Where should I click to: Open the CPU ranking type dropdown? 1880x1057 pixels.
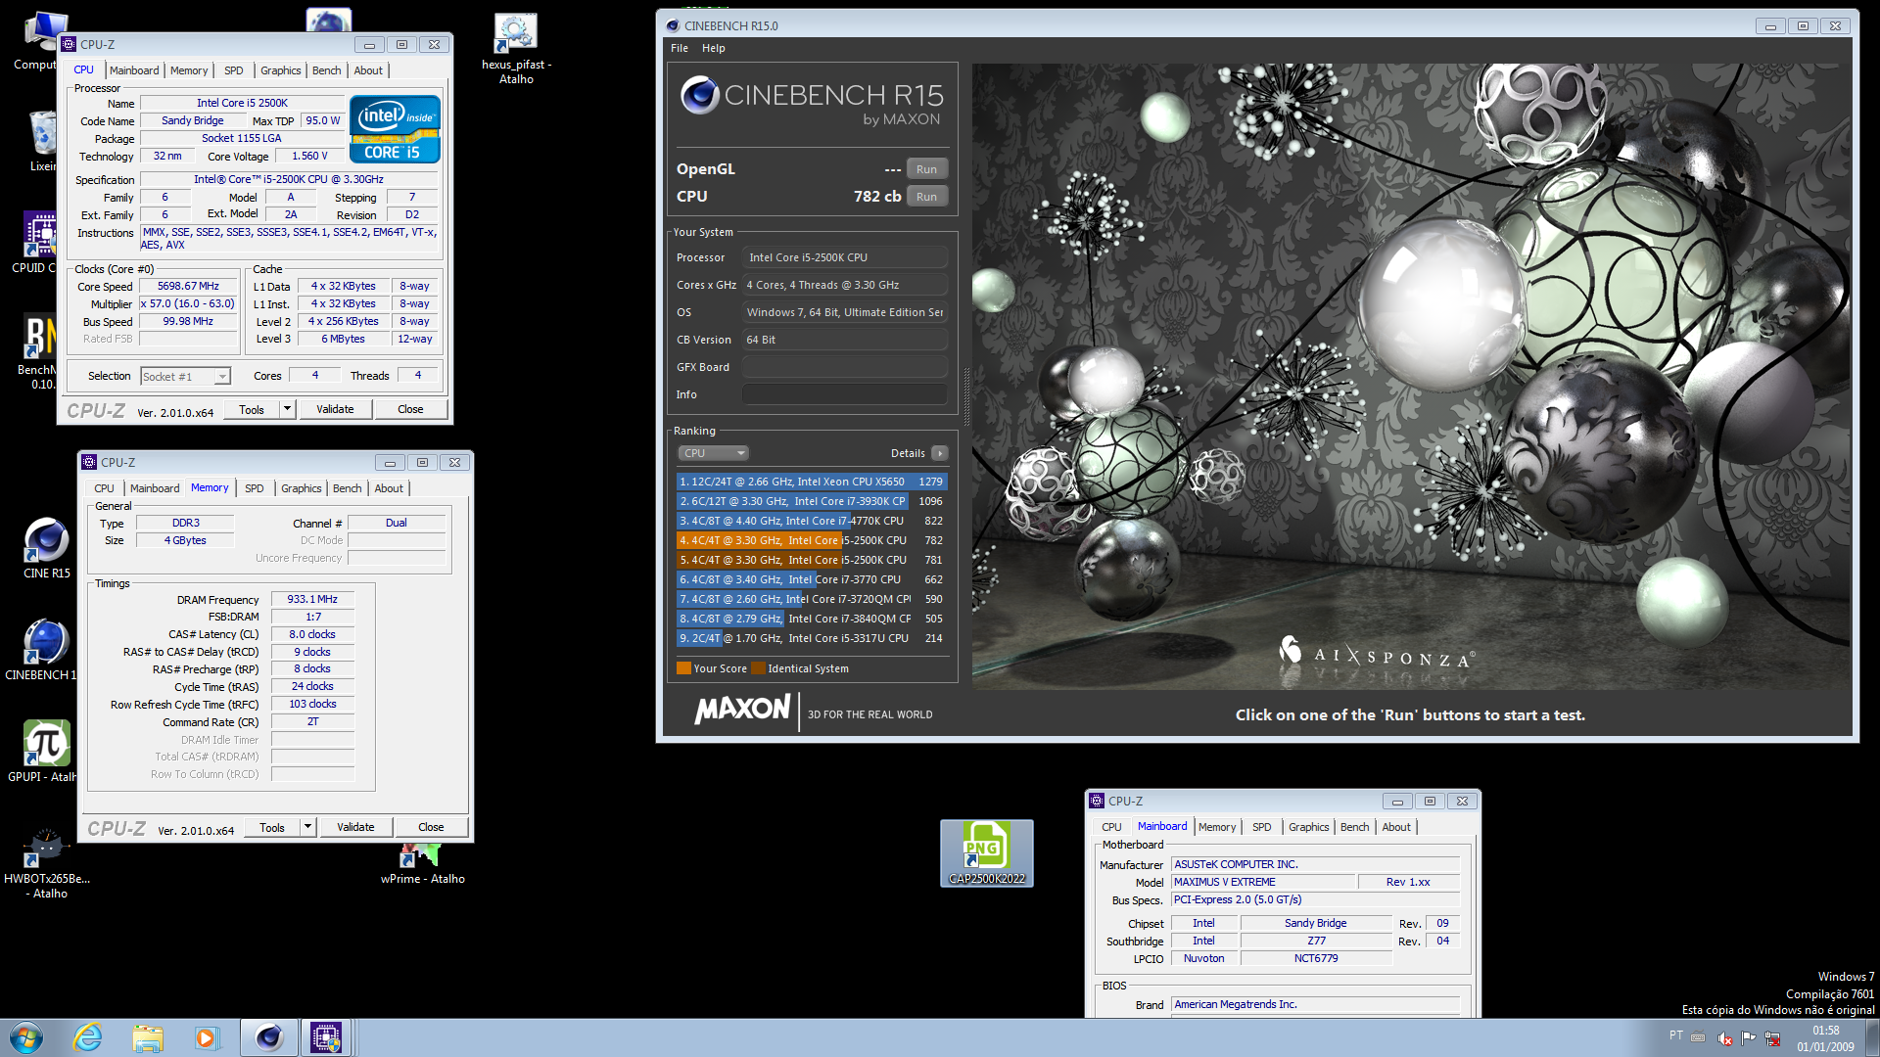click(713, 453)
